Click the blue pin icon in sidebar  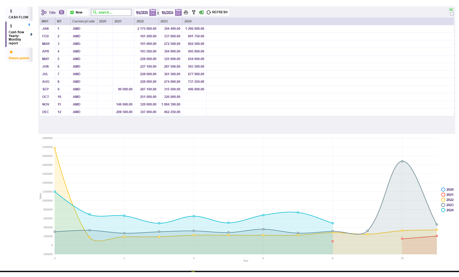(29, 25)
